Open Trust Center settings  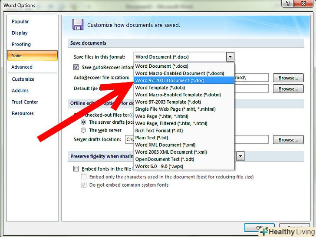(25, 102)
